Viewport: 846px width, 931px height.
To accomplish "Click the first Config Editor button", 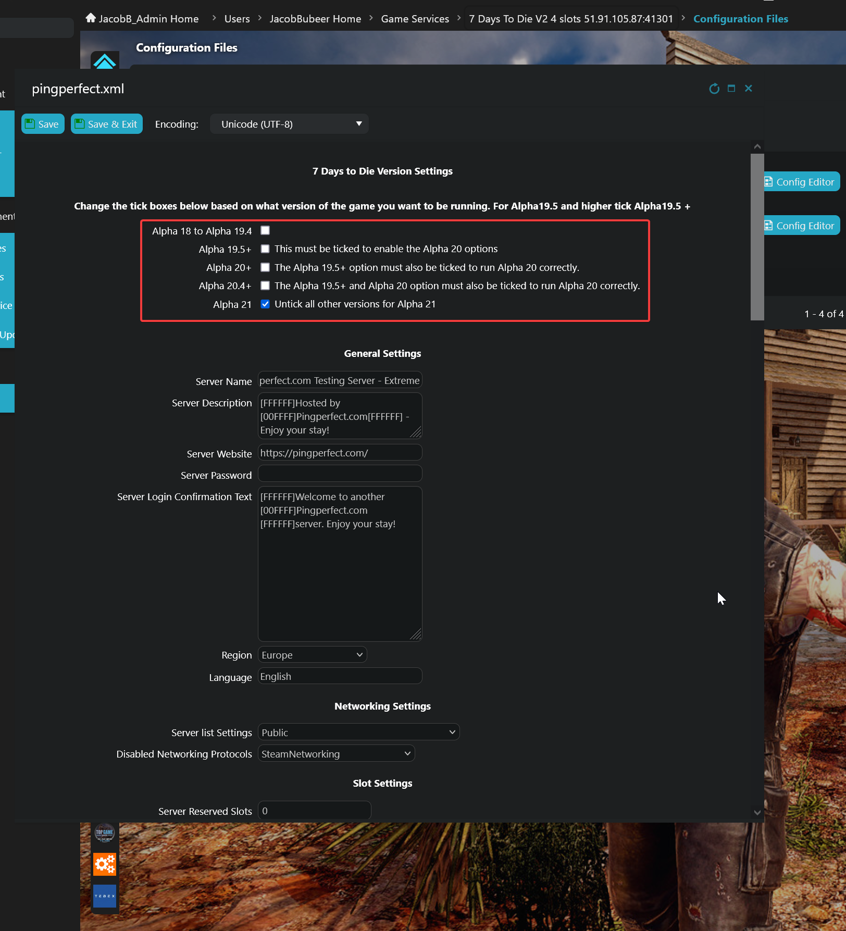I will coord(801,182).
